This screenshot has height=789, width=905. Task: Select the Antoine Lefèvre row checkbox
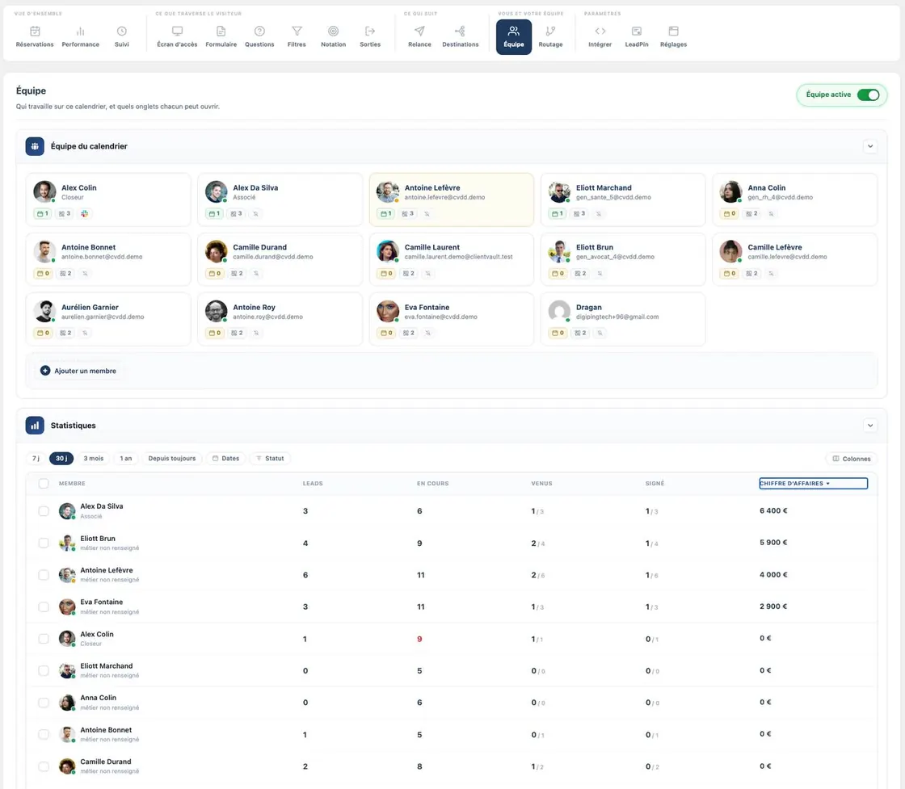coord(44,575)
